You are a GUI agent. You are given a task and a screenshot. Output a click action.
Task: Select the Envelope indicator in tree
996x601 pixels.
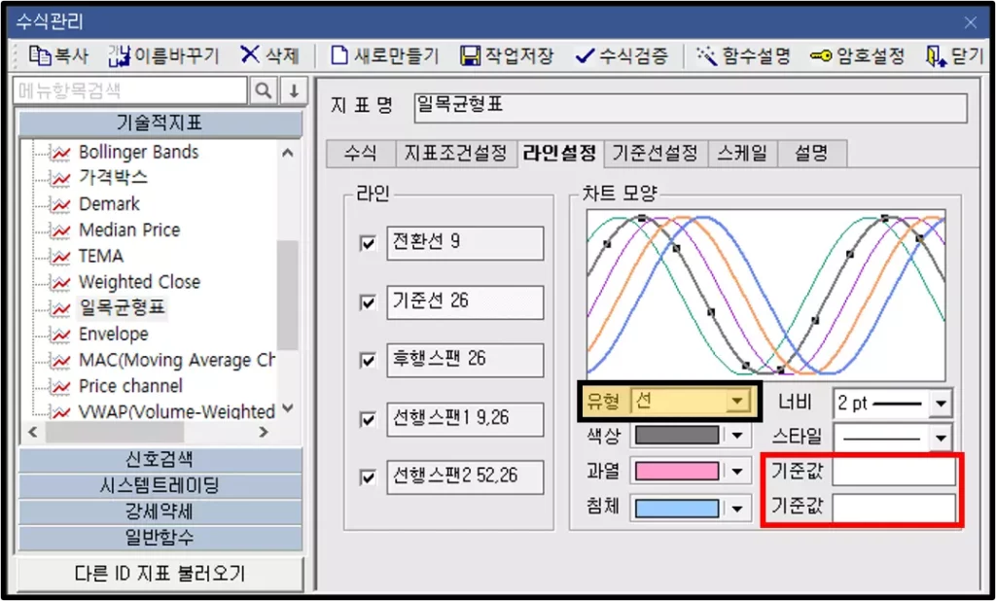pyautogui.click(x=114, y=335)
